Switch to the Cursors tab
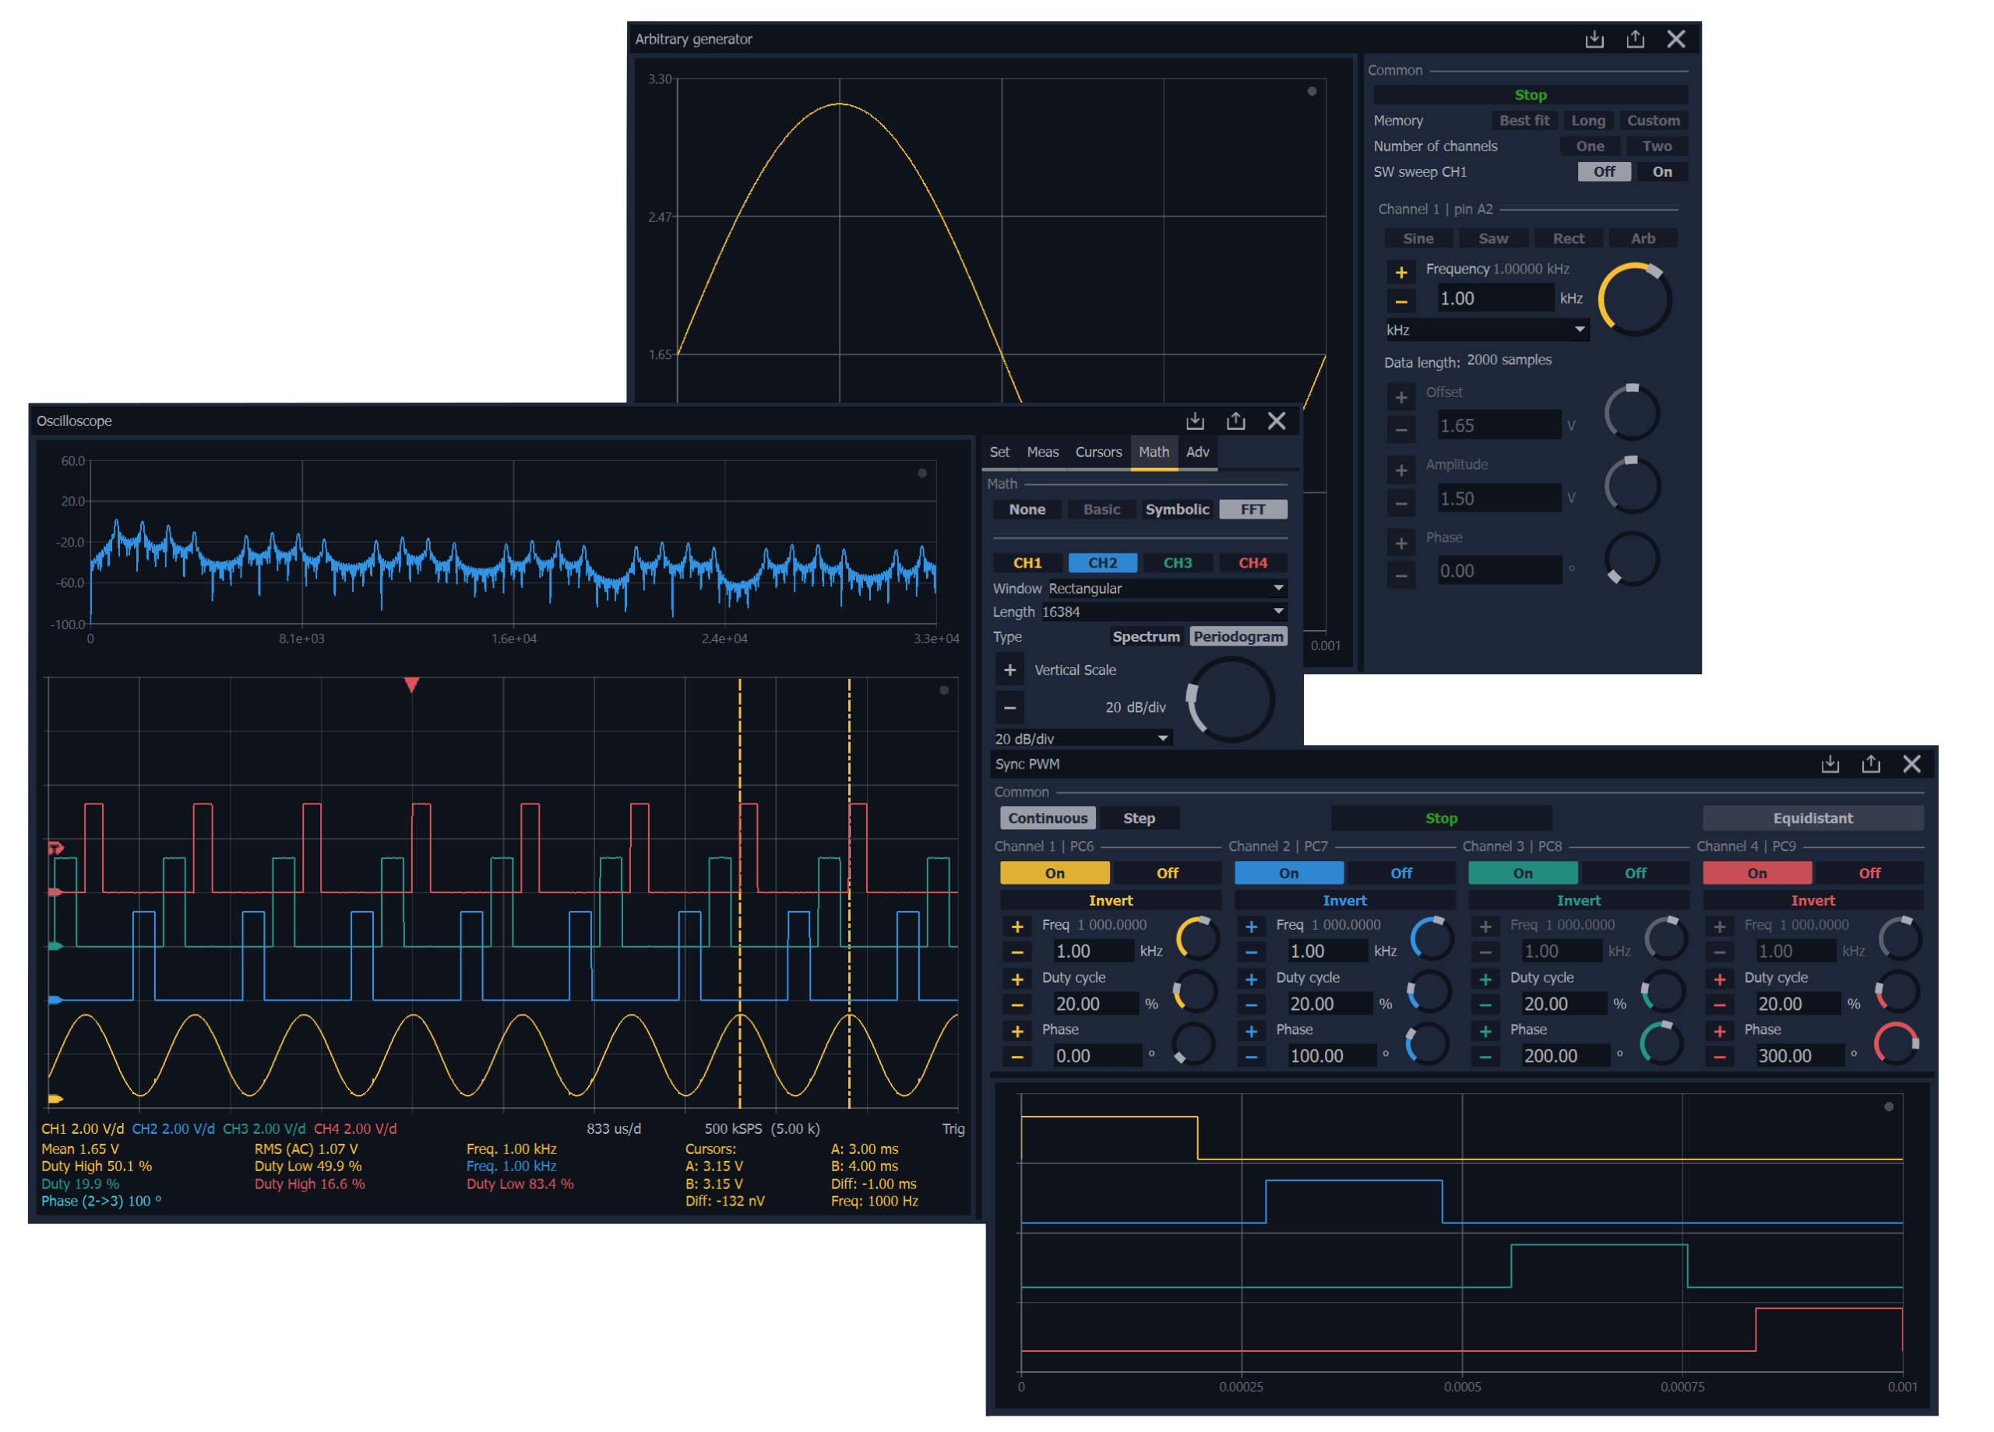Viewport: 1994px width, 1432px height. tap(1098, 452)
